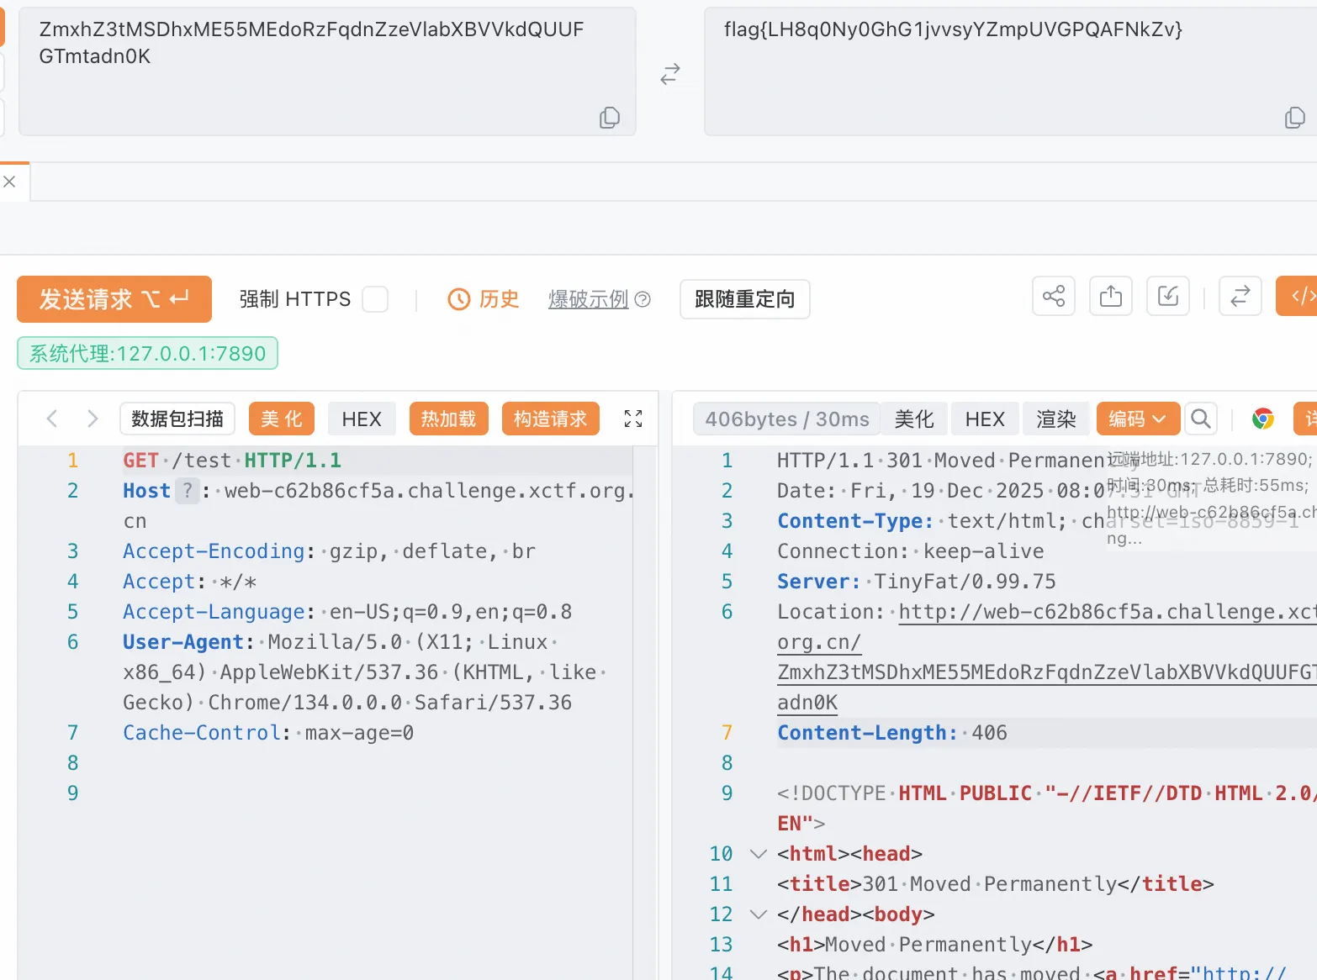This screenshot has width=1317, height=980.
Task: Enable the 强制 HTTPS checkbox
Action: tap(375, 299)
